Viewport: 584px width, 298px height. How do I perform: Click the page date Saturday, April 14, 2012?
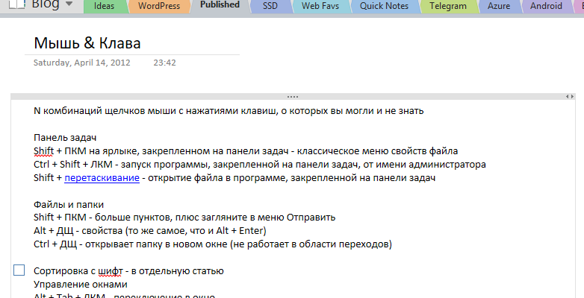82,63
